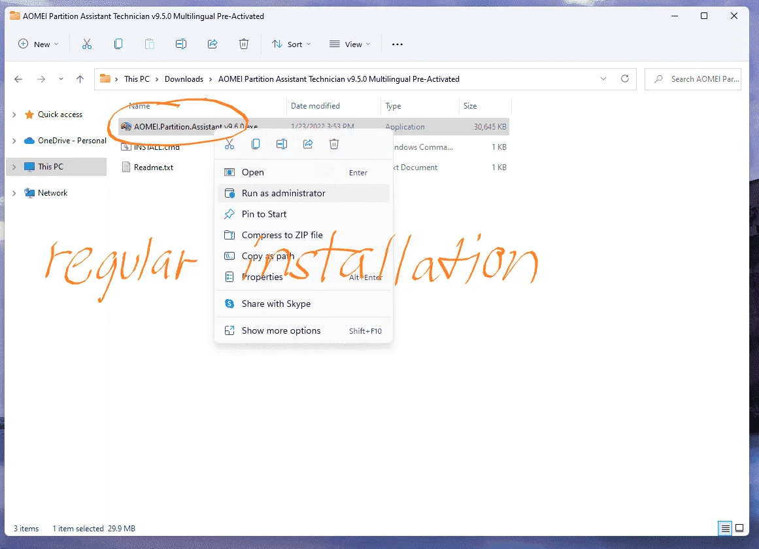Screen dimensions: 759x549
Task: Expand the address bar history dropdown
Action: pos(603,79)
